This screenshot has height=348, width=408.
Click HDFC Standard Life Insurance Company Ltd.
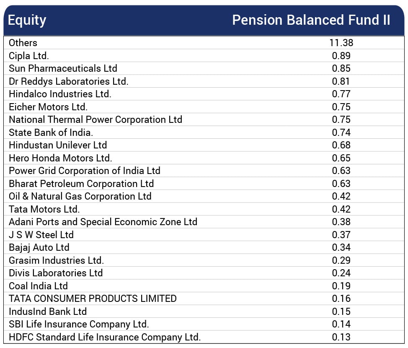point(105,337)
